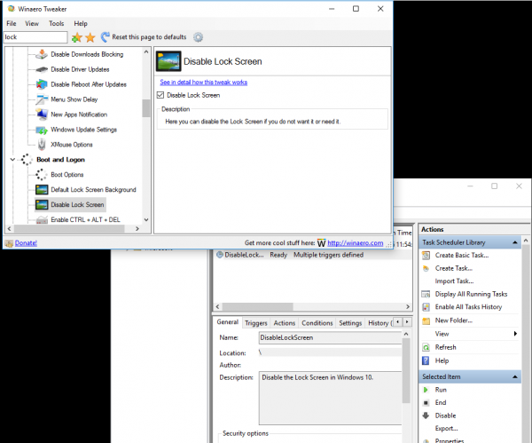Open the File menu

point(12,23)
